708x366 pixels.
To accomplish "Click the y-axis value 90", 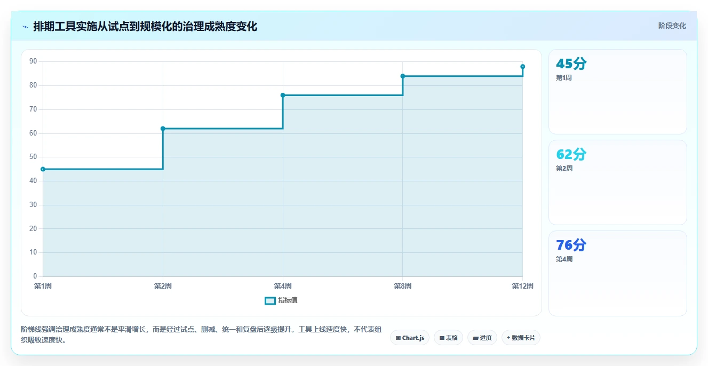I will click(x=33, y=61).
